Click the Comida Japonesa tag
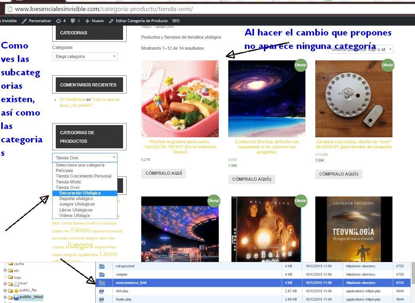 point(73,223)
